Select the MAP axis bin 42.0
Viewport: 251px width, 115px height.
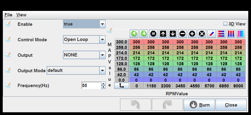coord(122,75)
